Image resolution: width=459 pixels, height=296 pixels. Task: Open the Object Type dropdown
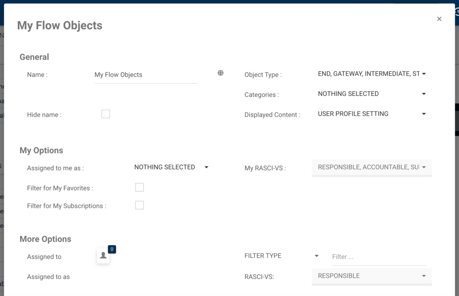click(x=369, y=74)
